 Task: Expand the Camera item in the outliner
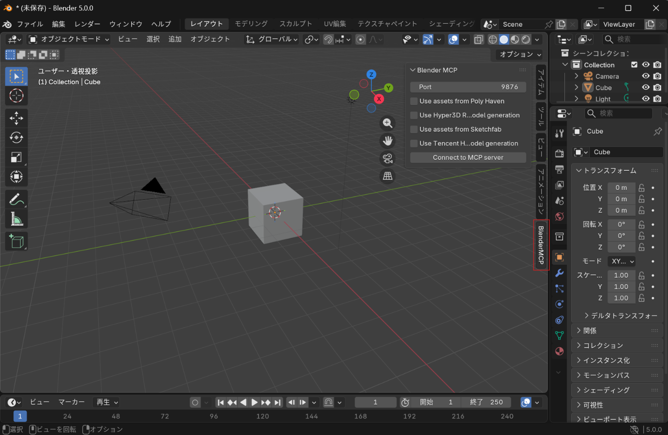coord(576,76)
